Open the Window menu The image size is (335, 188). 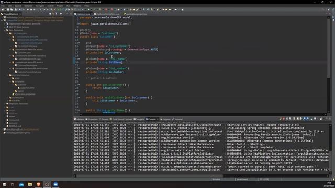[x=77, y=6]
